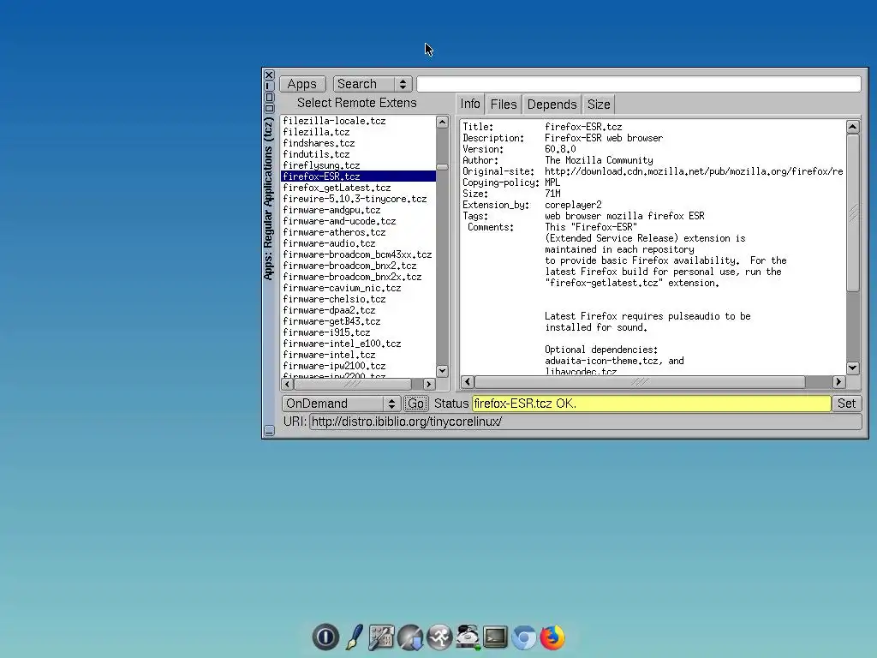
Task: Click the URI mirror address field
Action: click(585, 422)
